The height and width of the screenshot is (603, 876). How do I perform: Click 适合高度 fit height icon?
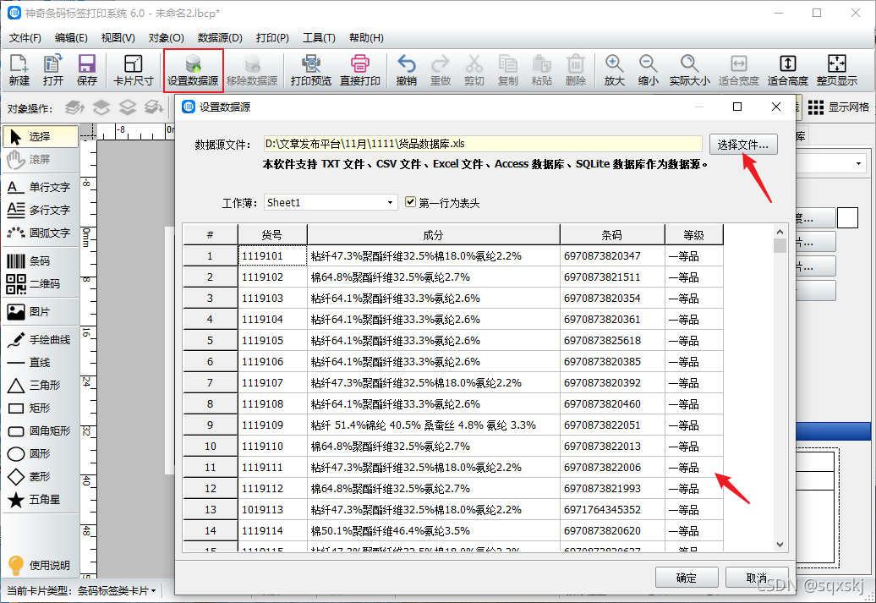788,70
